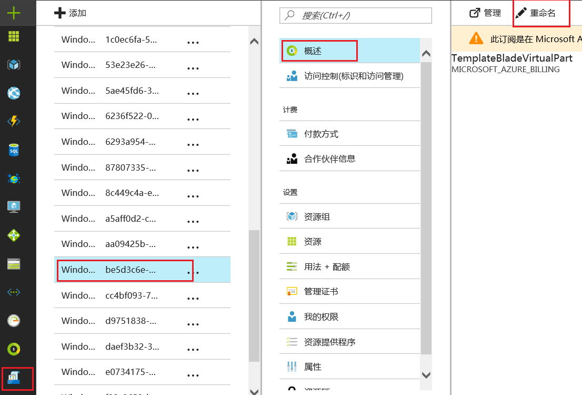Image resolution: width=582 pixels, height=395 pixels.
Task: Click the green plus New resource icon
Action: [14, 13]
